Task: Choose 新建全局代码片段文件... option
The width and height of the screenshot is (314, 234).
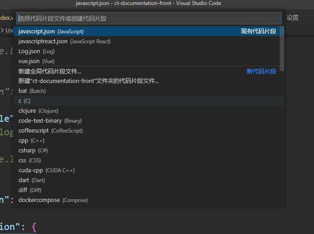Action: click(149, 71)
